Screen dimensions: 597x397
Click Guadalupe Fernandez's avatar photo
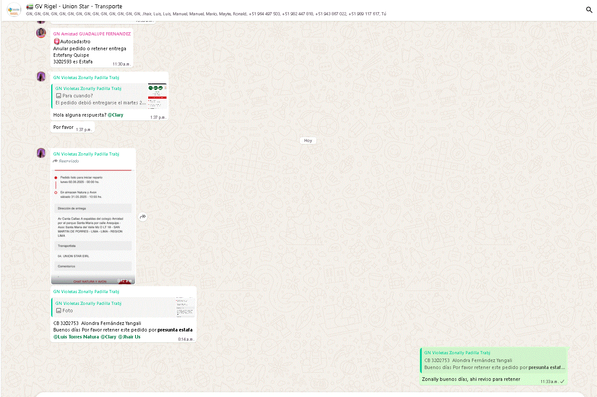(x=41, y=33)
